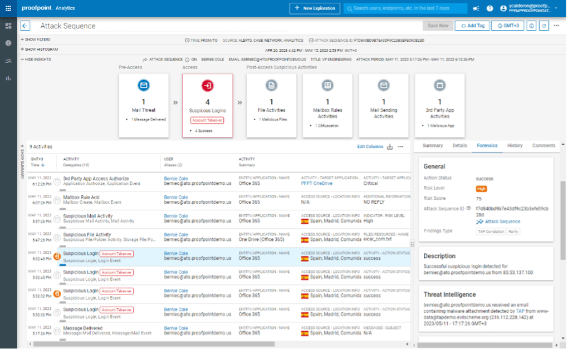The height and width of the screenshot is (350, 568).
Task: Click the Add Tag button
Action: 472,26
